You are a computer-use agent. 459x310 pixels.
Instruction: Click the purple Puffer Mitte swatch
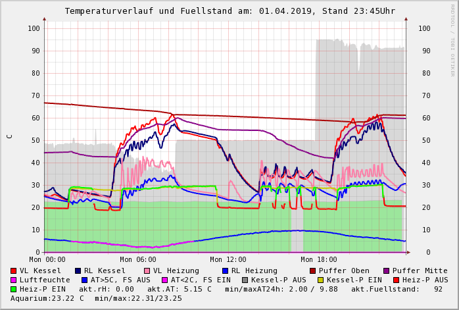pos(386,271)
